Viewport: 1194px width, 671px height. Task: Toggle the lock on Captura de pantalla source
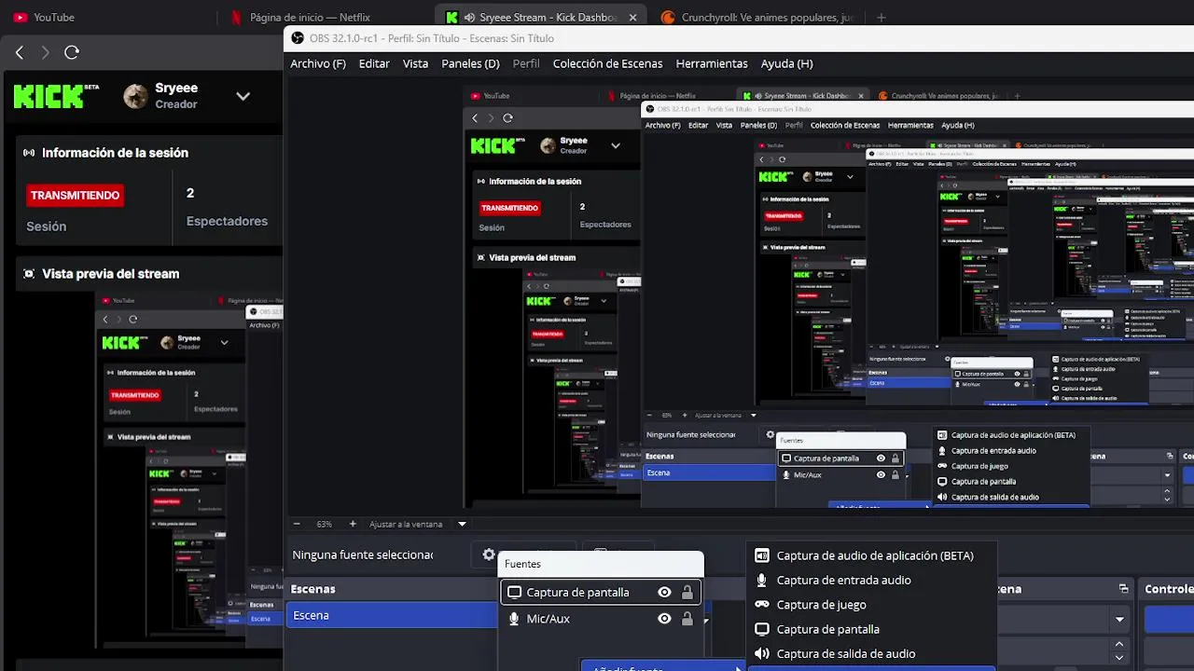(687, 592)
